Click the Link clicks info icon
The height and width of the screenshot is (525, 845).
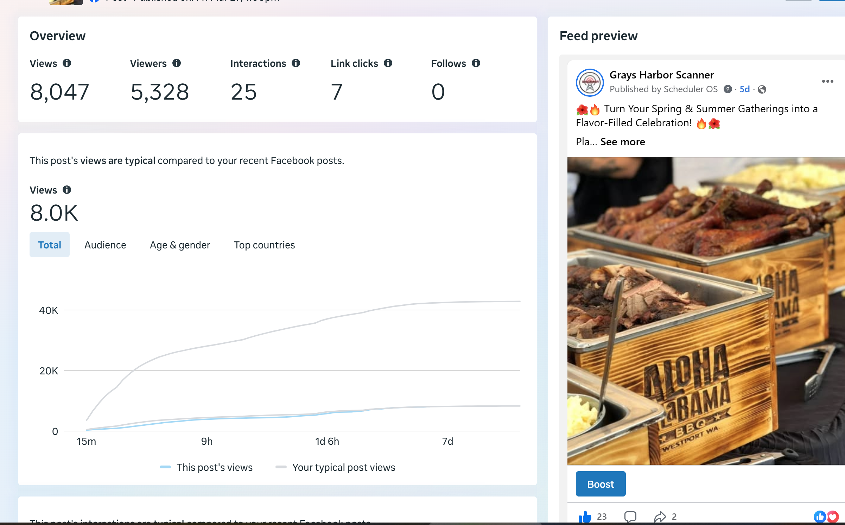pyautogui.click(x=388, y=63)
